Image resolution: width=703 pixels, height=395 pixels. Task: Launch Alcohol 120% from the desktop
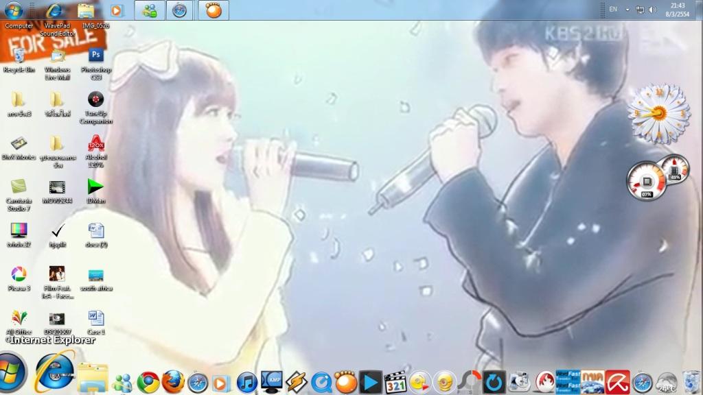click(x=95, y=152)
